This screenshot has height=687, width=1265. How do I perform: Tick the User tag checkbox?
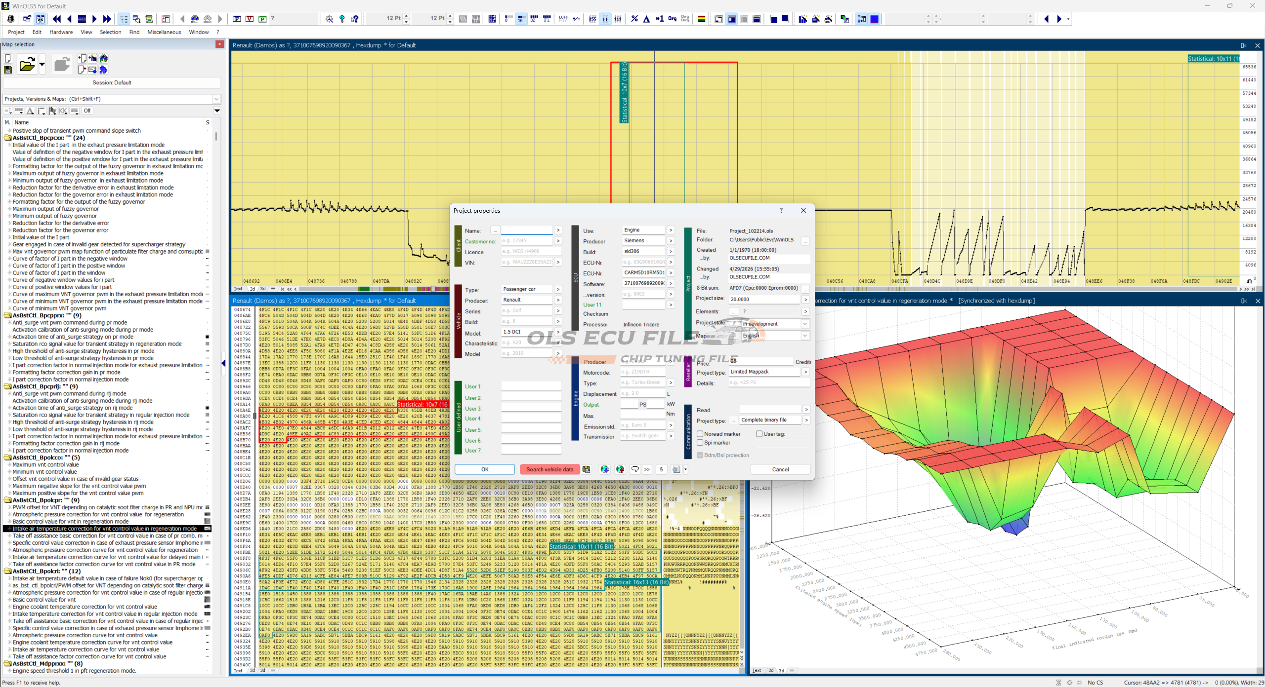759,434
